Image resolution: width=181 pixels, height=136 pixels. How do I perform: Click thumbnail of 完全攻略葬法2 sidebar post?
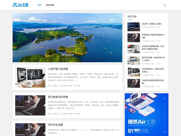134,72
